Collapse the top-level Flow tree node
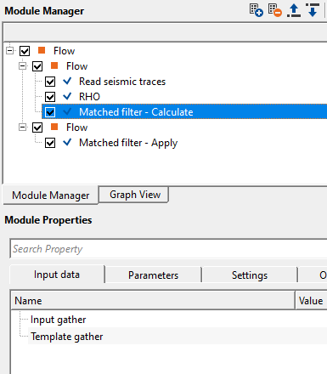 10,51
